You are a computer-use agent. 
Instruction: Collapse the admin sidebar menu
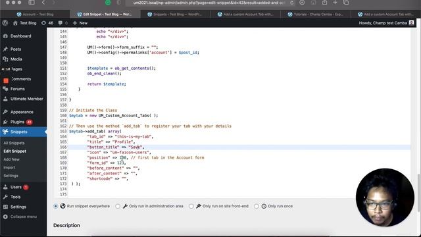click(24, 217)
